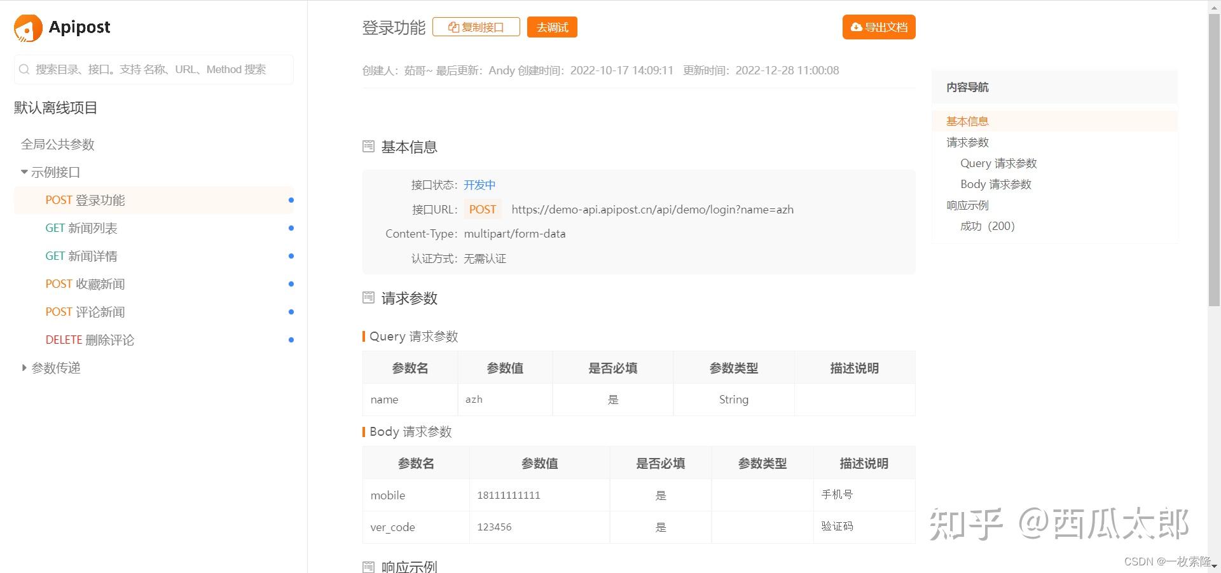Screen dimensions: 1221x573
Task: Open the 开发中 status link
Action: point(479,185)
